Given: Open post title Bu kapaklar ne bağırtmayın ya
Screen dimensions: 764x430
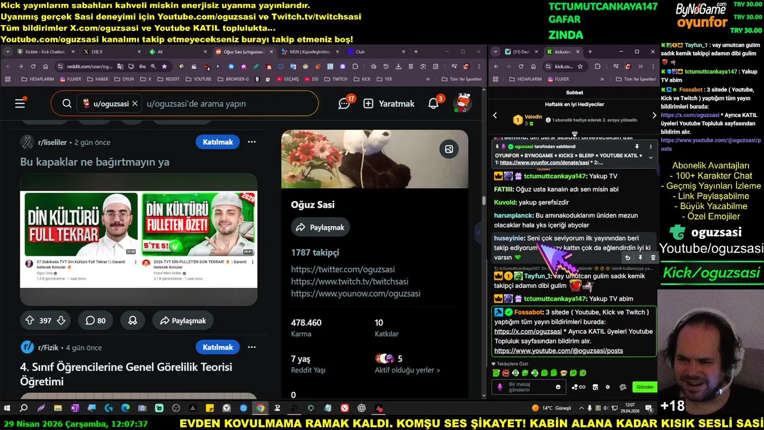Looking at the screenshot, I should 95,162.
